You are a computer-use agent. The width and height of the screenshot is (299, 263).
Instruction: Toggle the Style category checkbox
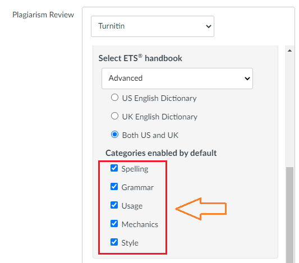tap(114, 242)
